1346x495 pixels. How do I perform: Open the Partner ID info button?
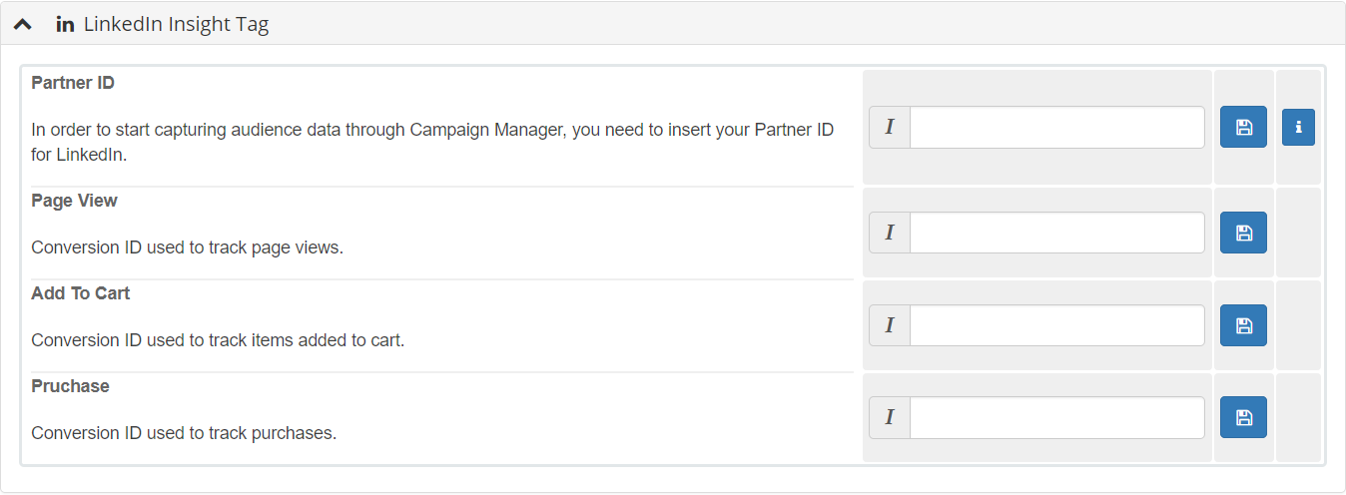coord(1298,127)
